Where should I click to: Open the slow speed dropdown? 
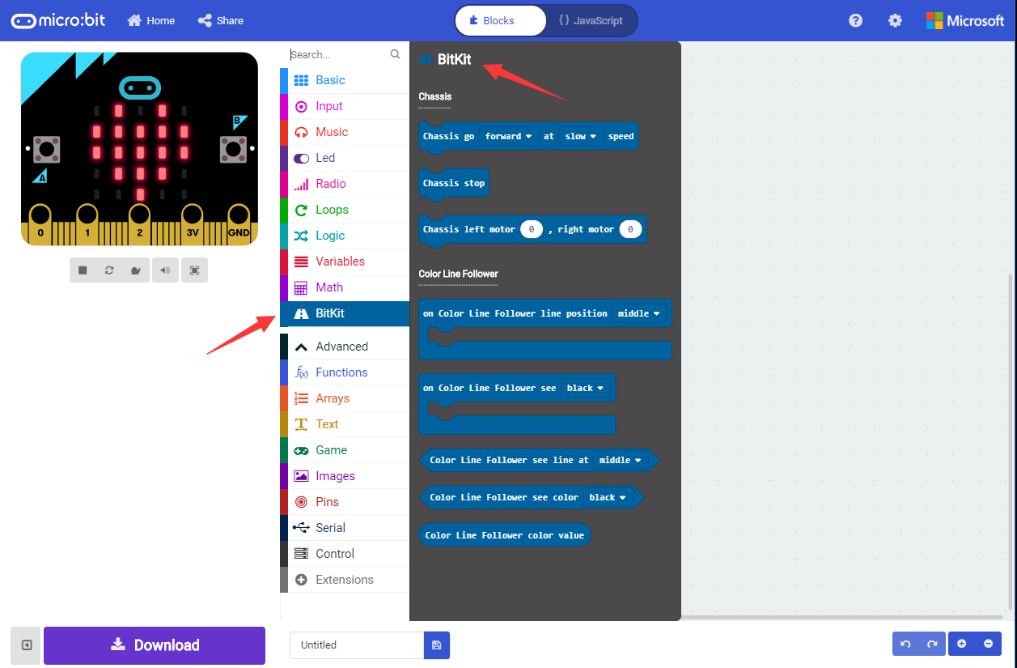click(x=581, y=136)
